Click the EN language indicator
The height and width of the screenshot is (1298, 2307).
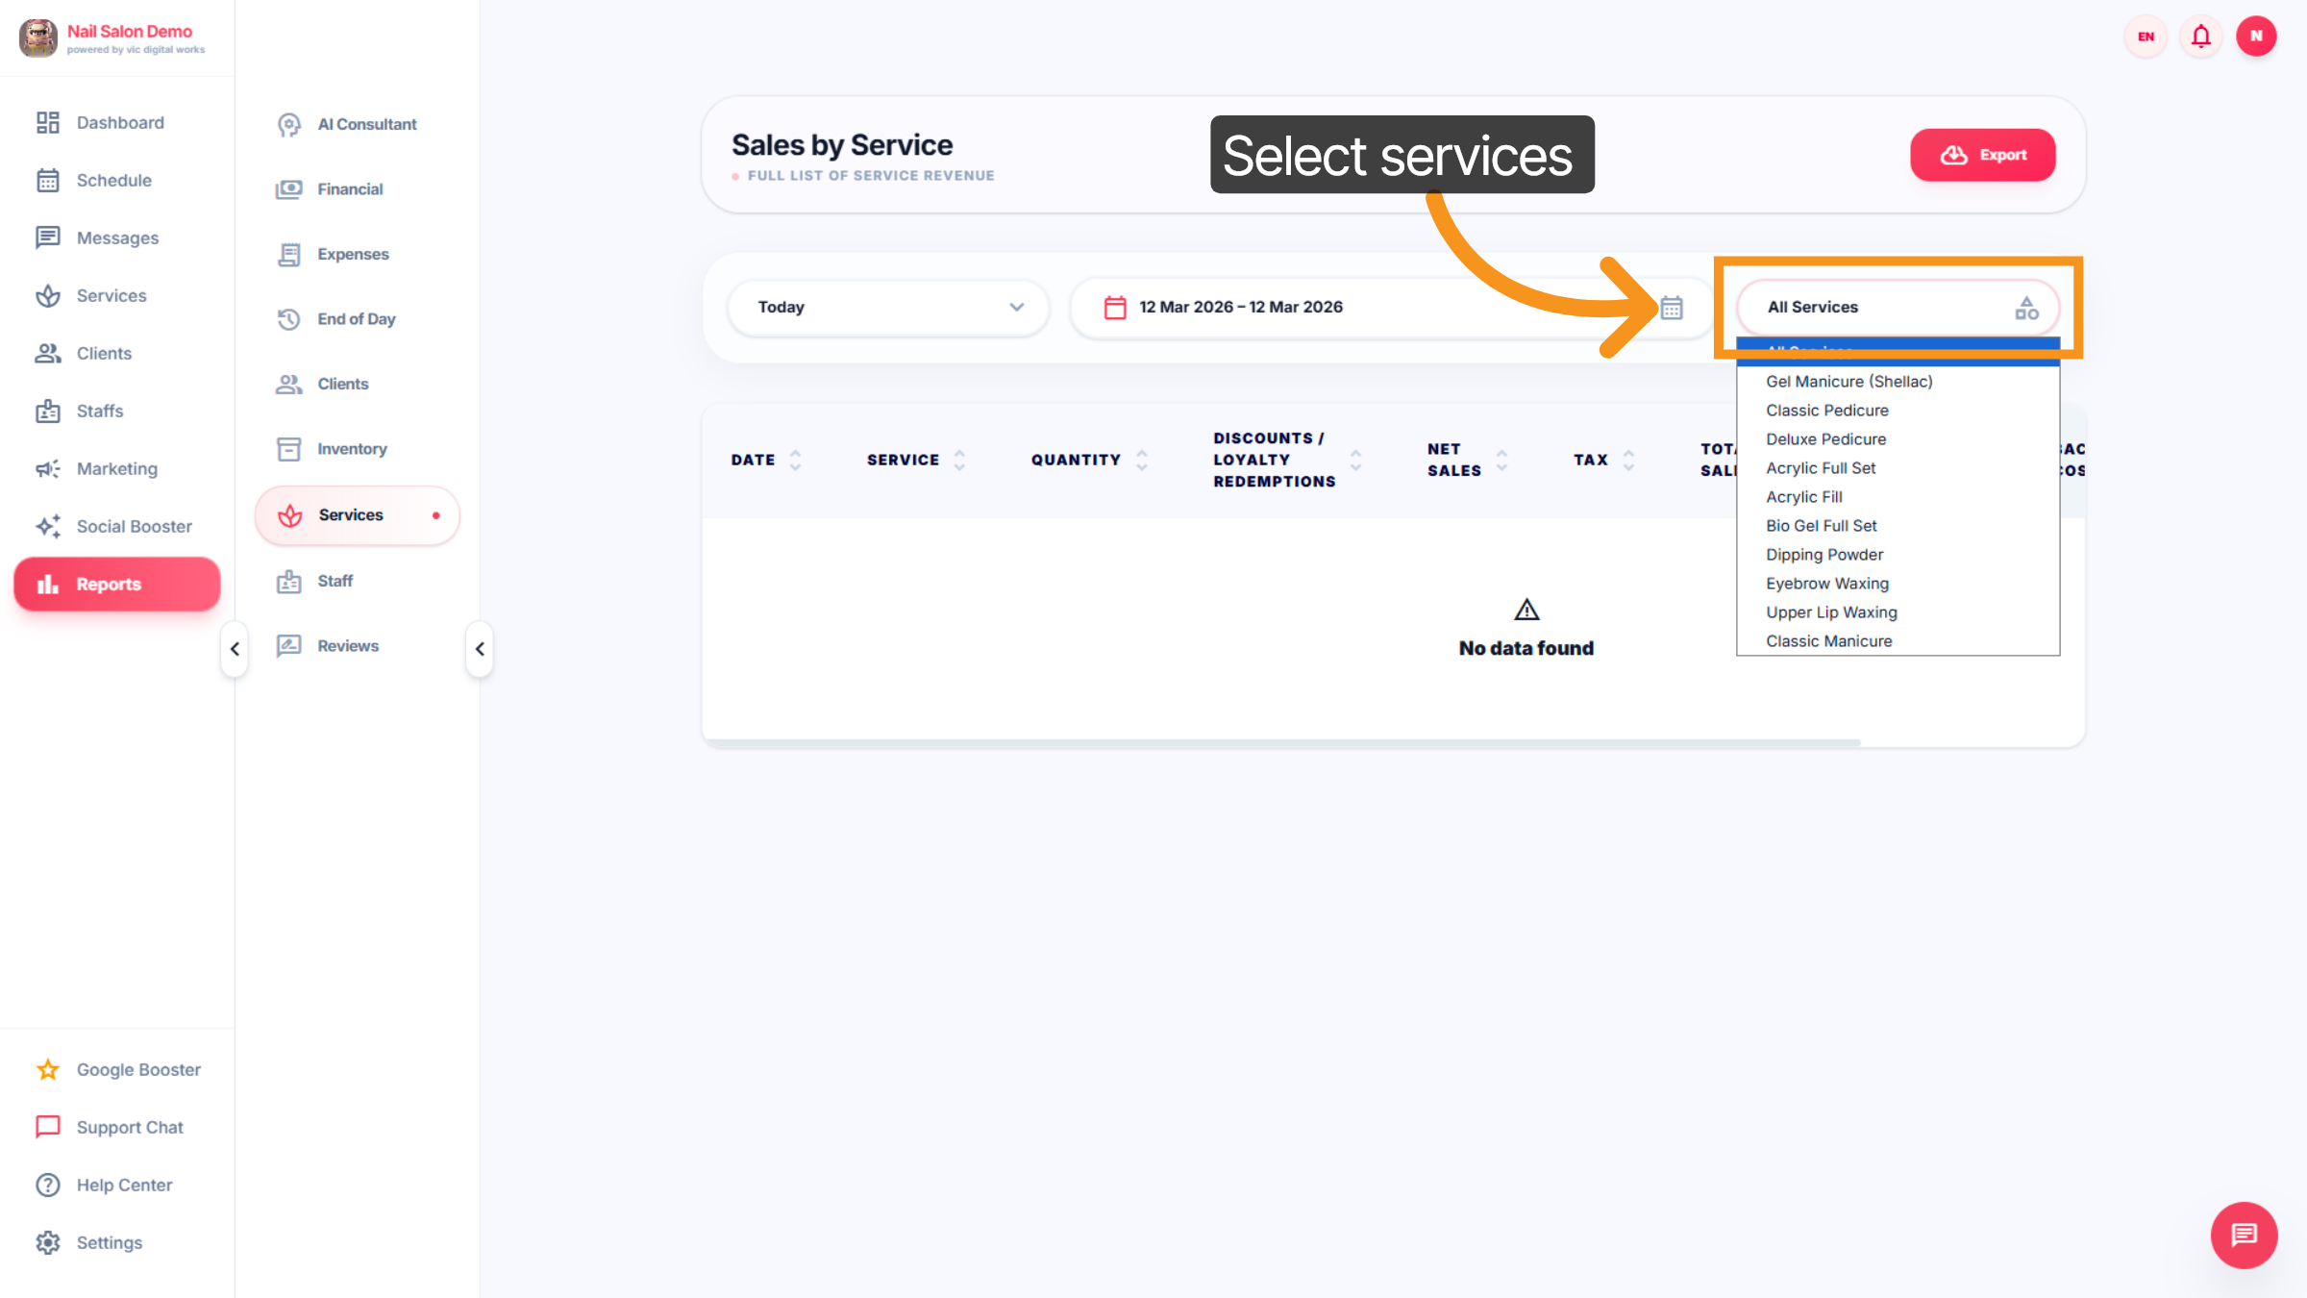2145,36
